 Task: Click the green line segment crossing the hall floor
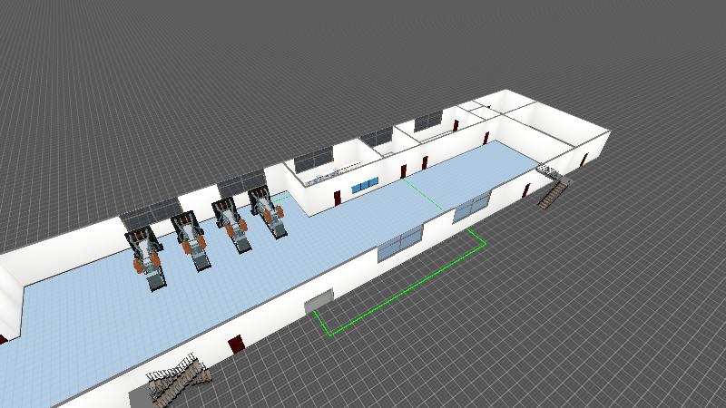click(425, 193)
